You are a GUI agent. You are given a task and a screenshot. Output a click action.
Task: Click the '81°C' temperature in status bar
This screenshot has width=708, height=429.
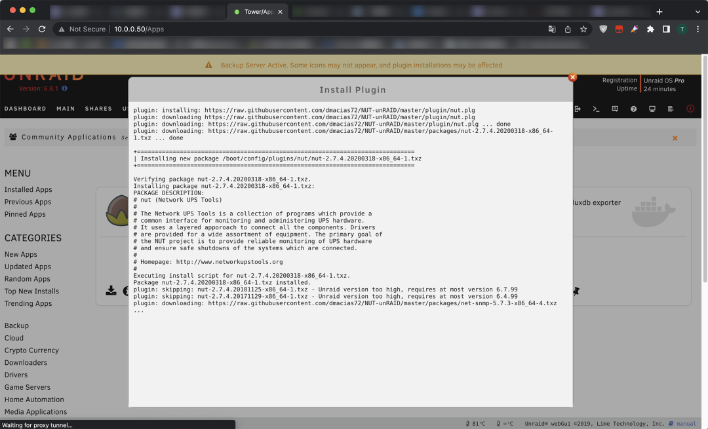(478, 424)
